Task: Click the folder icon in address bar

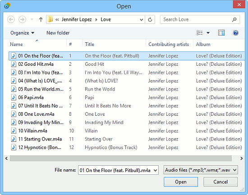Action: tap(51, 19)
